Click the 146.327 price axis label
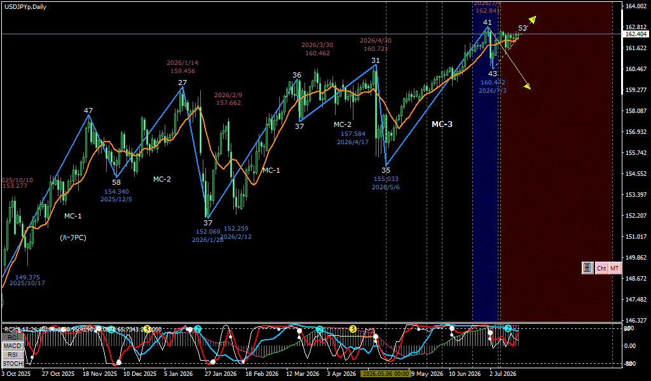This screenshot has width=651, height=381. [636, 320]
